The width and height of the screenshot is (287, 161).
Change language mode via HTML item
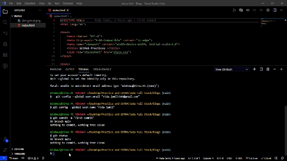click(x=239, y=158)
